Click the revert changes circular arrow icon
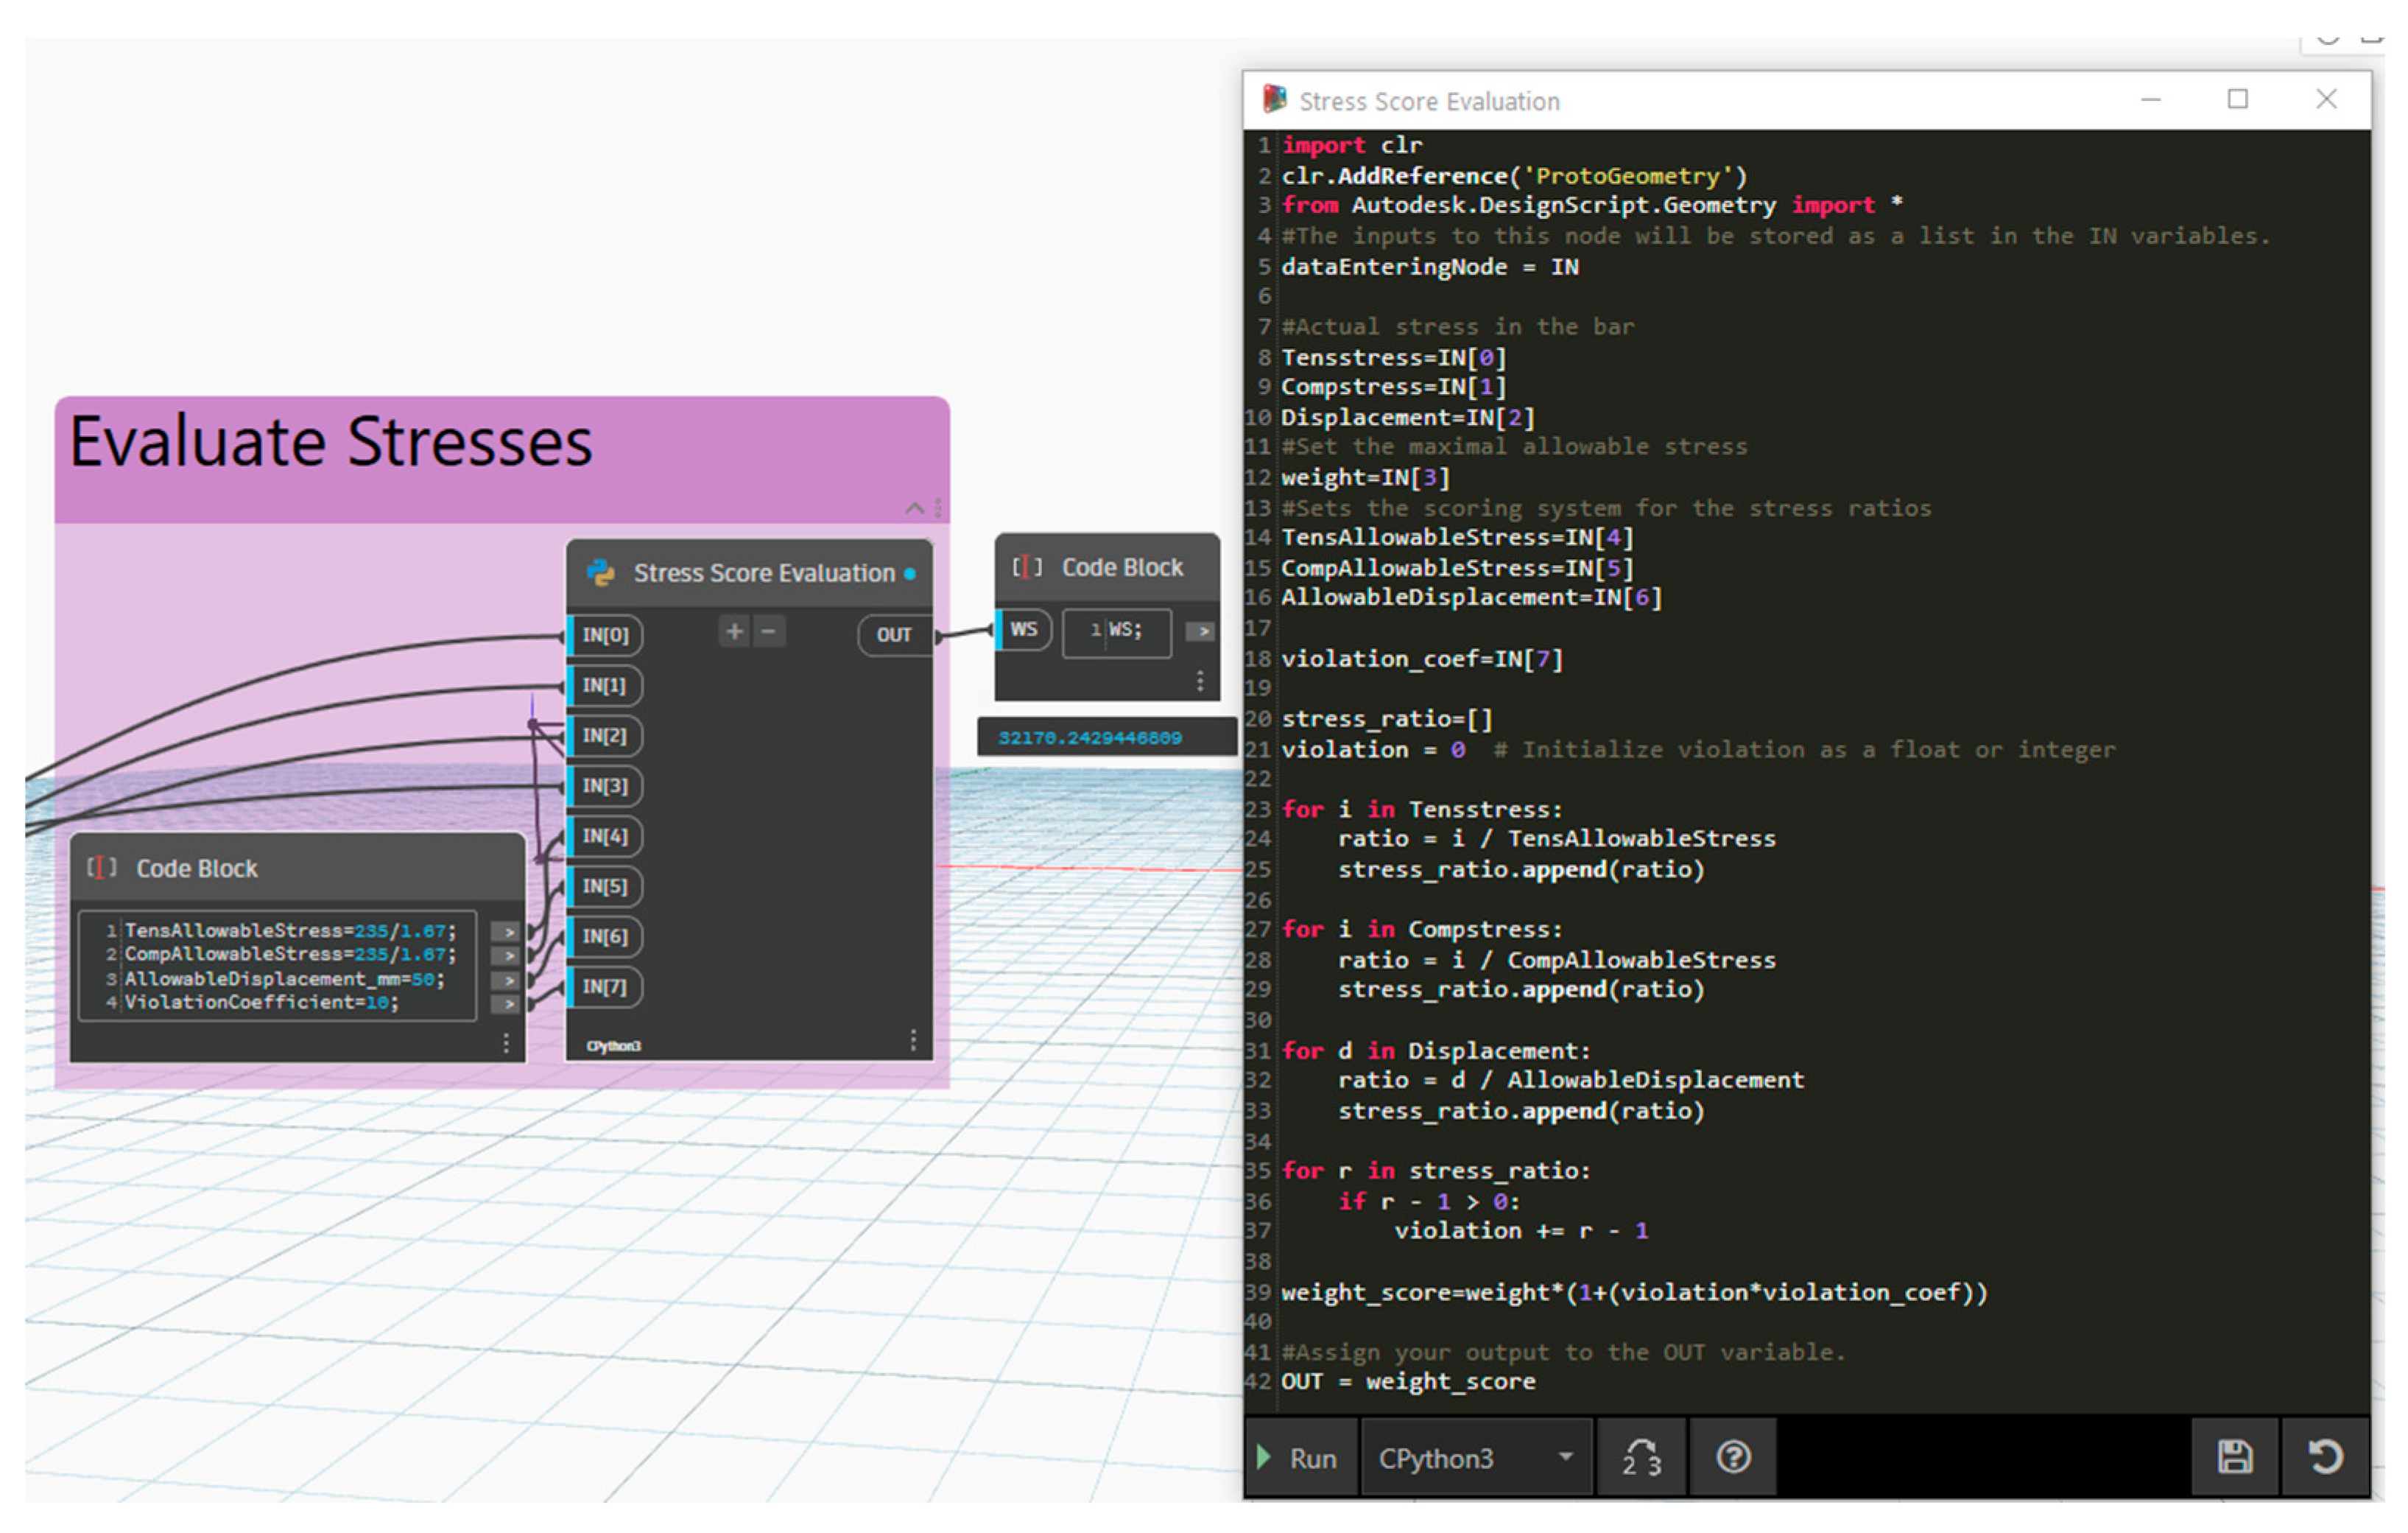The width and height of the screenshot is (2408, 1533). click(x=2326, y=1458)
